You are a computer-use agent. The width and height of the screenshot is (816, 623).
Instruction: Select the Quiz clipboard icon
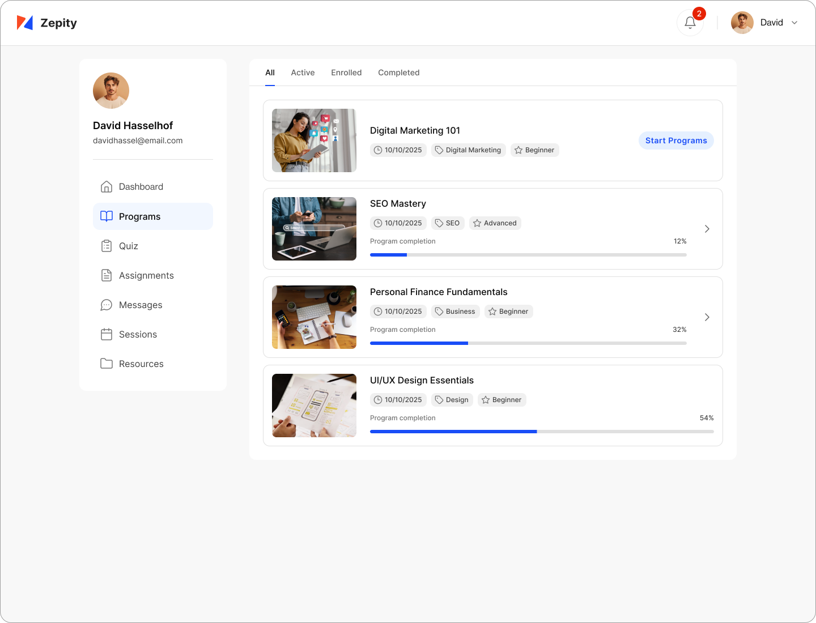coord(107,246)
